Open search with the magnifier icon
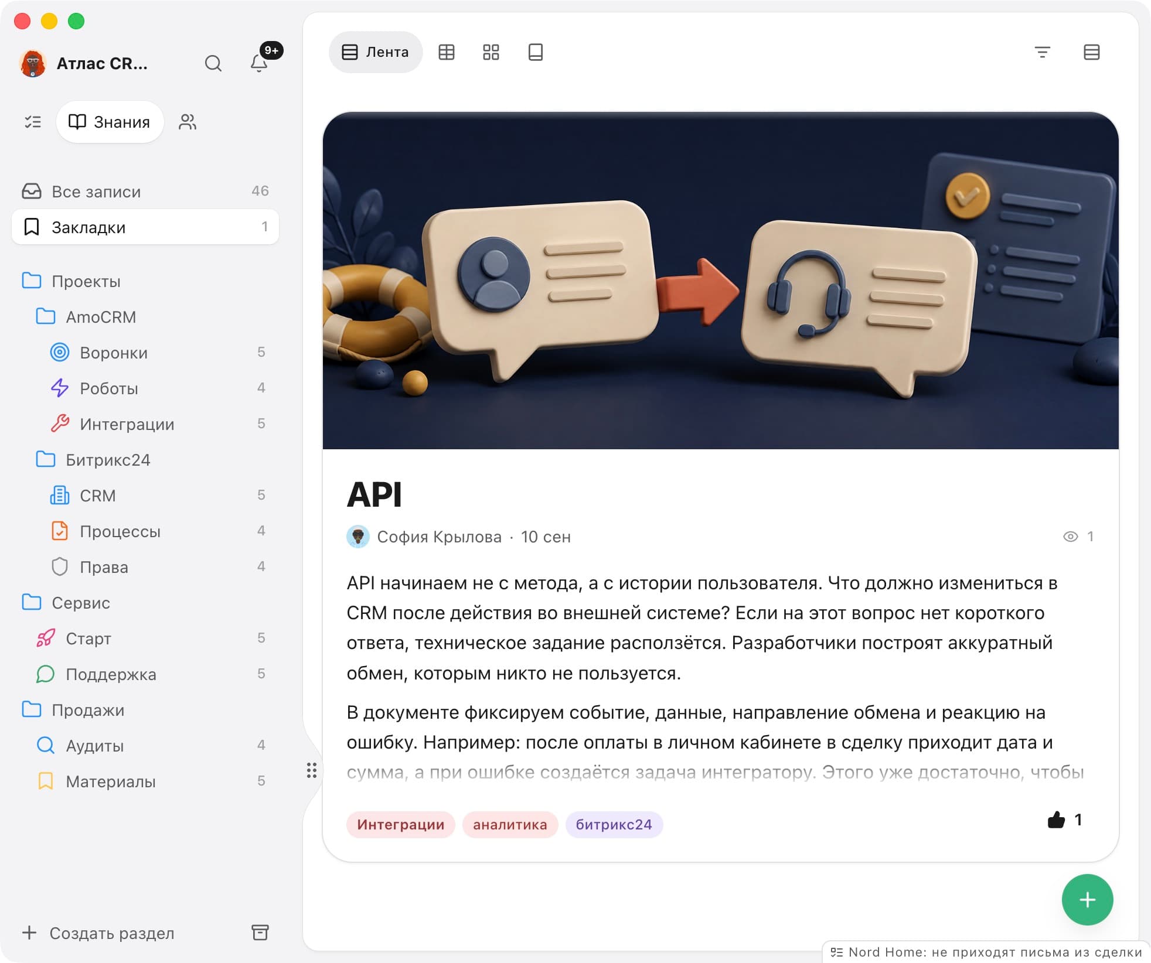The image size is (1151, 963). (x=213, y=63)
